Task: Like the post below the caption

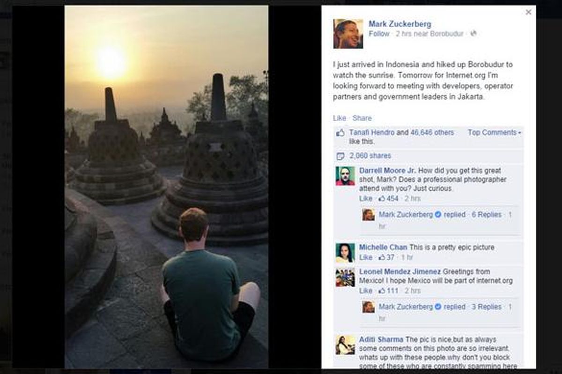Action: pyautogui.click(x=340, y=118)
